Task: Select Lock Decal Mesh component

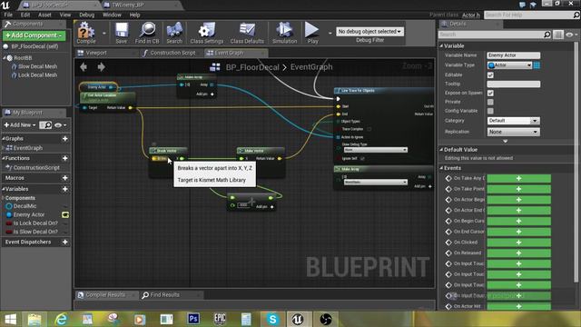Action: [x=37, y=74]
